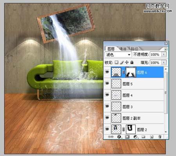176x156 pixels.
Task: Click the 填充 100% value field
Action: click(156, 63)
